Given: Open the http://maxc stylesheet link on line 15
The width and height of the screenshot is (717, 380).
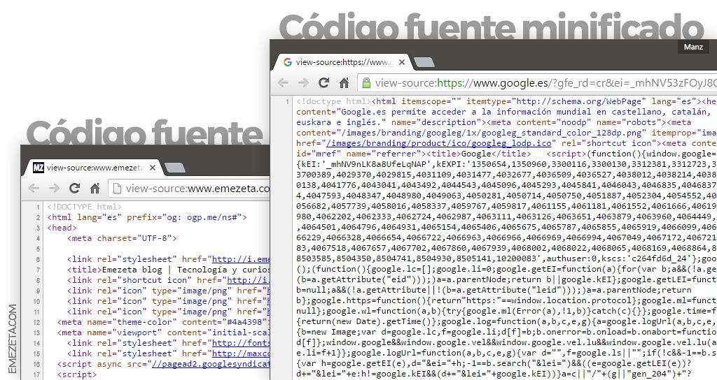Looking at the screenshot, I should point(241,353).
